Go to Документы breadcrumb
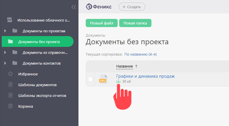 [96, 36]
